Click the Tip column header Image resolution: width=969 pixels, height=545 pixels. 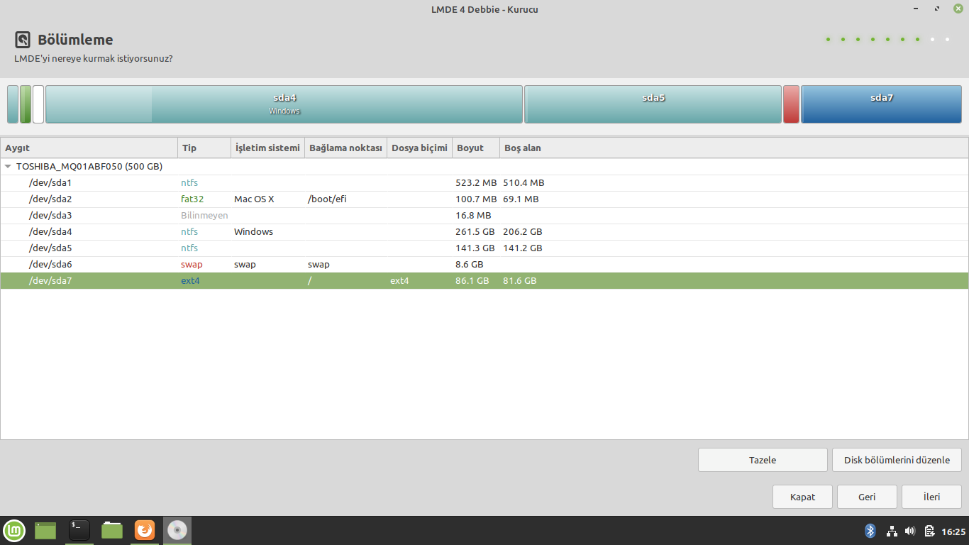204,148
